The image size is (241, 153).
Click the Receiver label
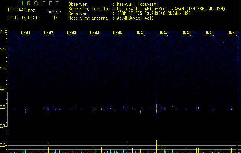coord(78,13)
